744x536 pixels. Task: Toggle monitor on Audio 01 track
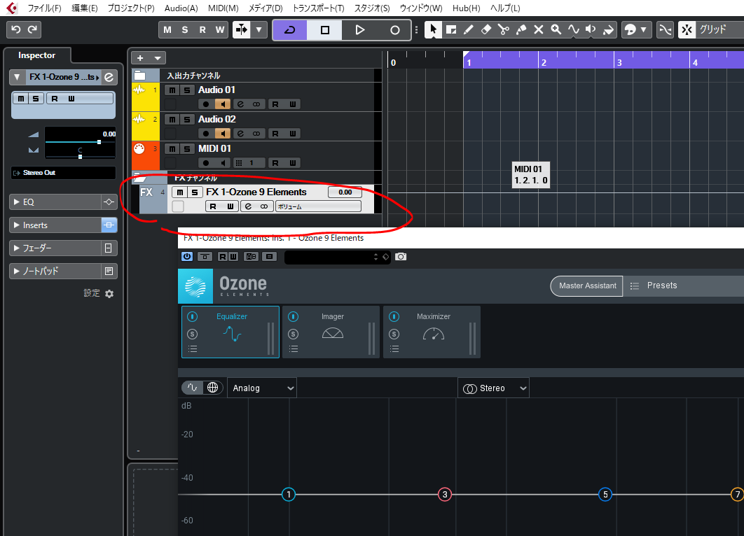(x=223, y=104)
